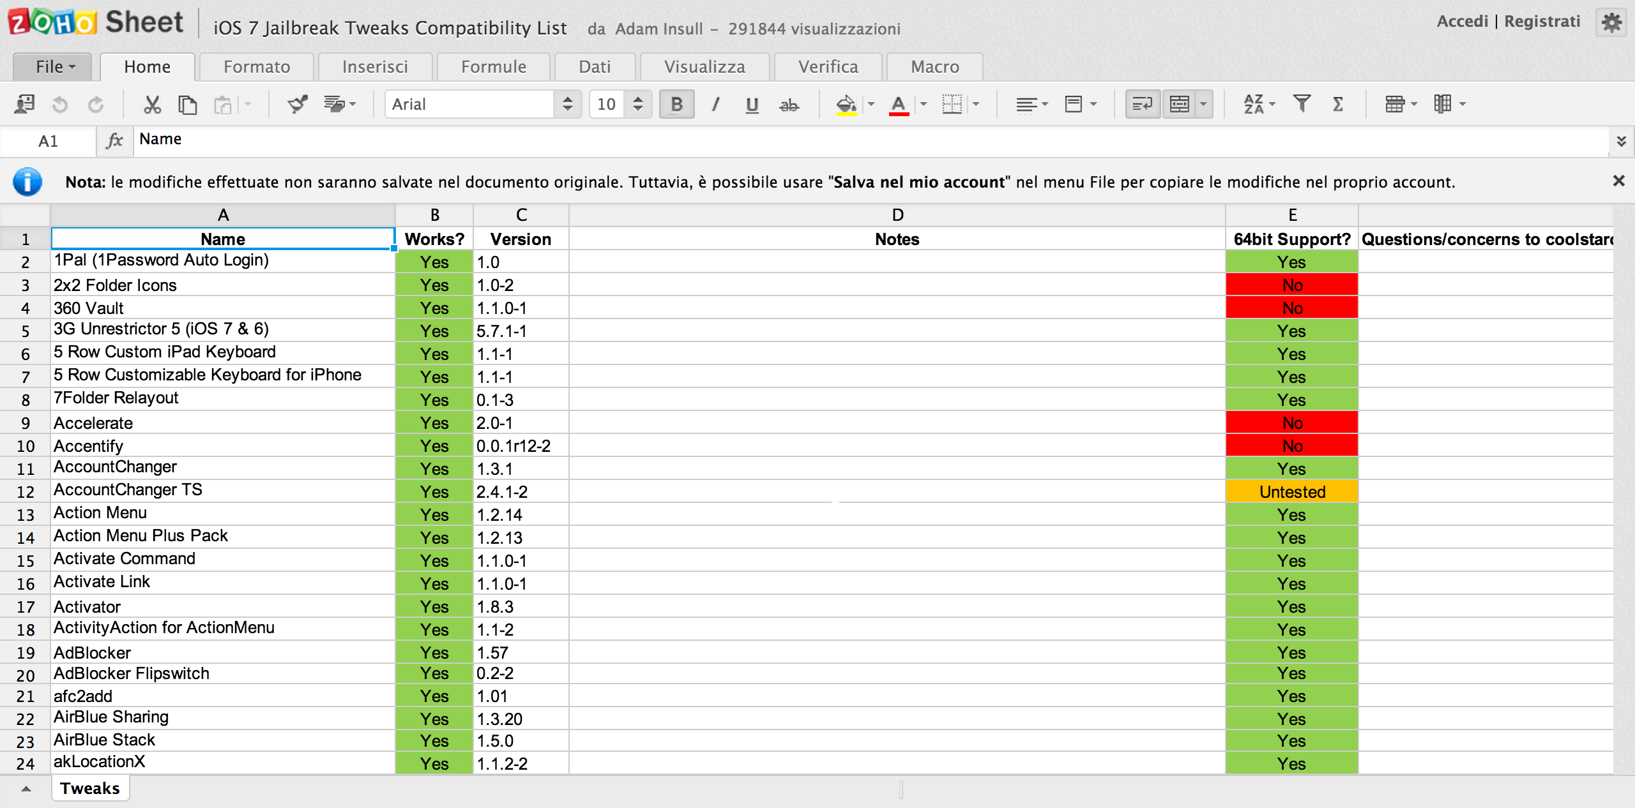Open the Arial font family selector
This screenshot has width=1635, height=808.
483,104
